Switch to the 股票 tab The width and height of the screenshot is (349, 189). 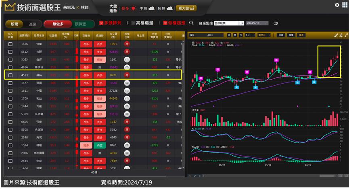tap(15, 24)
